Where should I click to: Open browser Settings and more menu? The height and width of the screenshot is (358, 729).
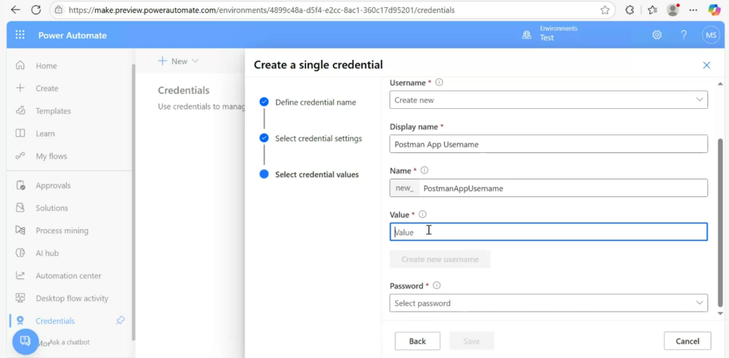[693, 10]
